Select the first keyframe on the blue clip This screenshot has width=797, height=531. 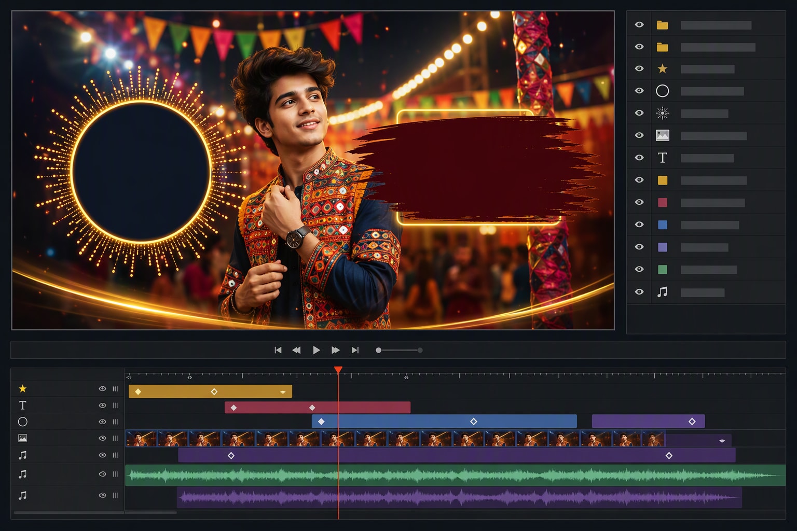point(321,422)
